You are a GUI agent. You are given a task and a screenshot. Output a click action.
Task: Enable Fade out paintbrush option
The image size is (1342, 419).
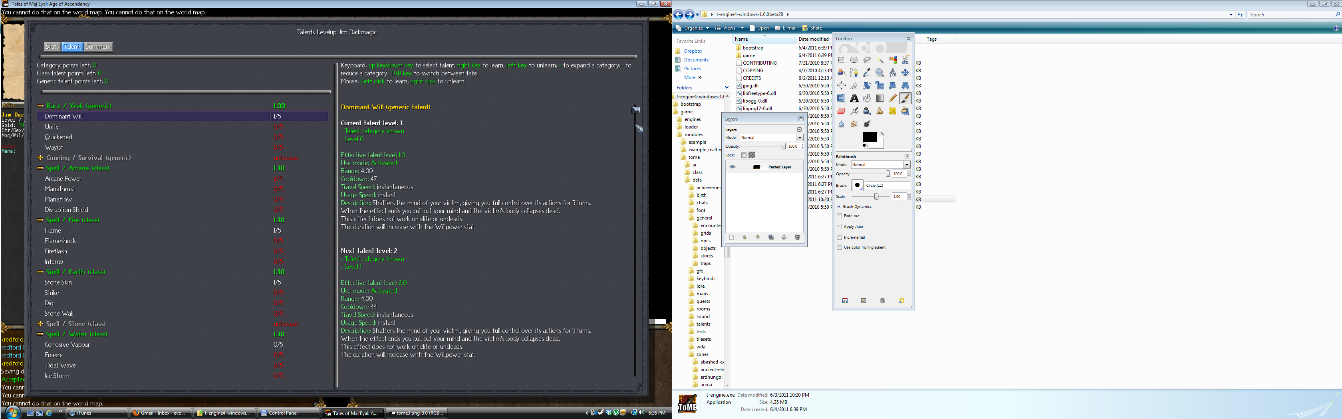(x=839, y=215)
